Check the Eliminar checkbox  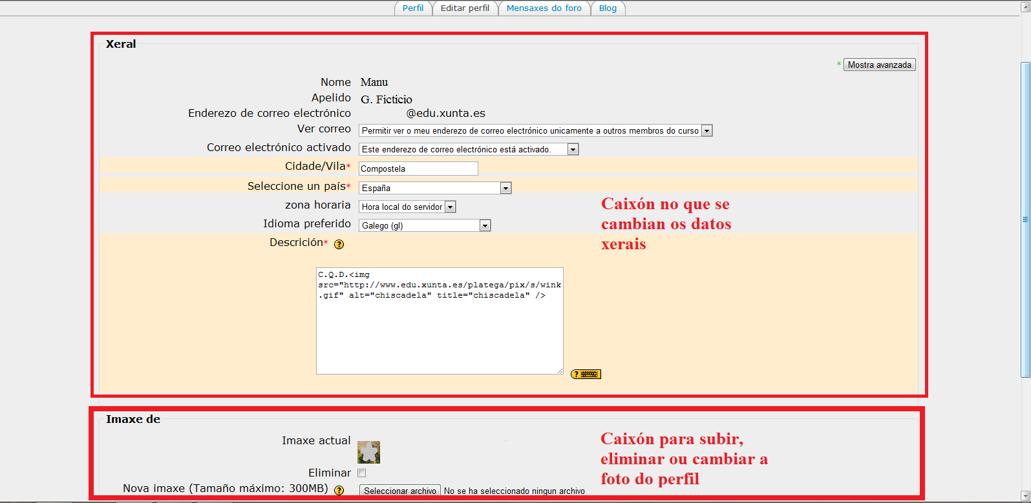[362, 473]
